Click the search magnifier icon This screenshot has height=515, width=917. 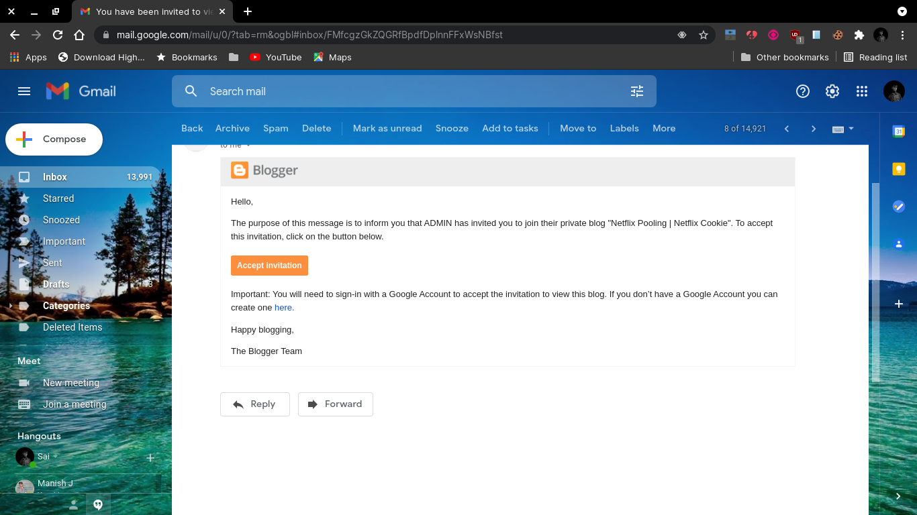point(191,91)
